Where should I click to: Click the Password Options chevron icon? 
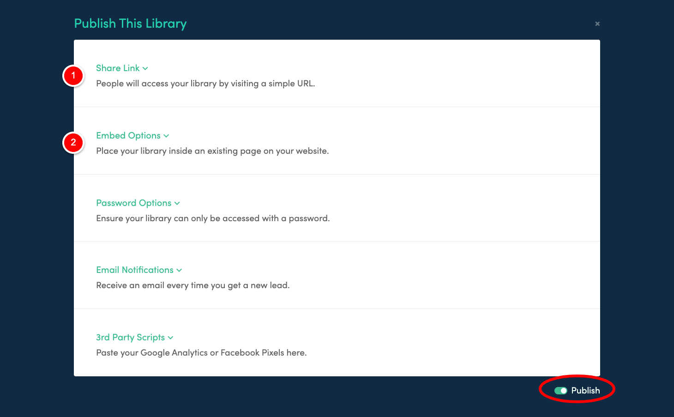point(177,203)
